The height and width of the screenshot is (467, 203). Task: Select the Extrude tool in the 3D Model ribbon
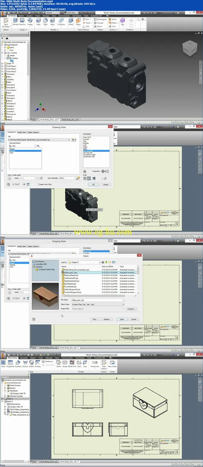[15, 22]
